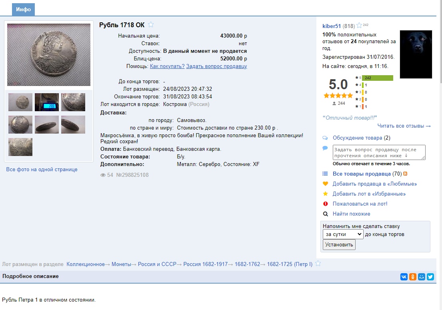This screenshot has height=310, width=442.
Task: Open the 'Как покупать?' help link
Action: pyautogui.click(x=167, y=66)
